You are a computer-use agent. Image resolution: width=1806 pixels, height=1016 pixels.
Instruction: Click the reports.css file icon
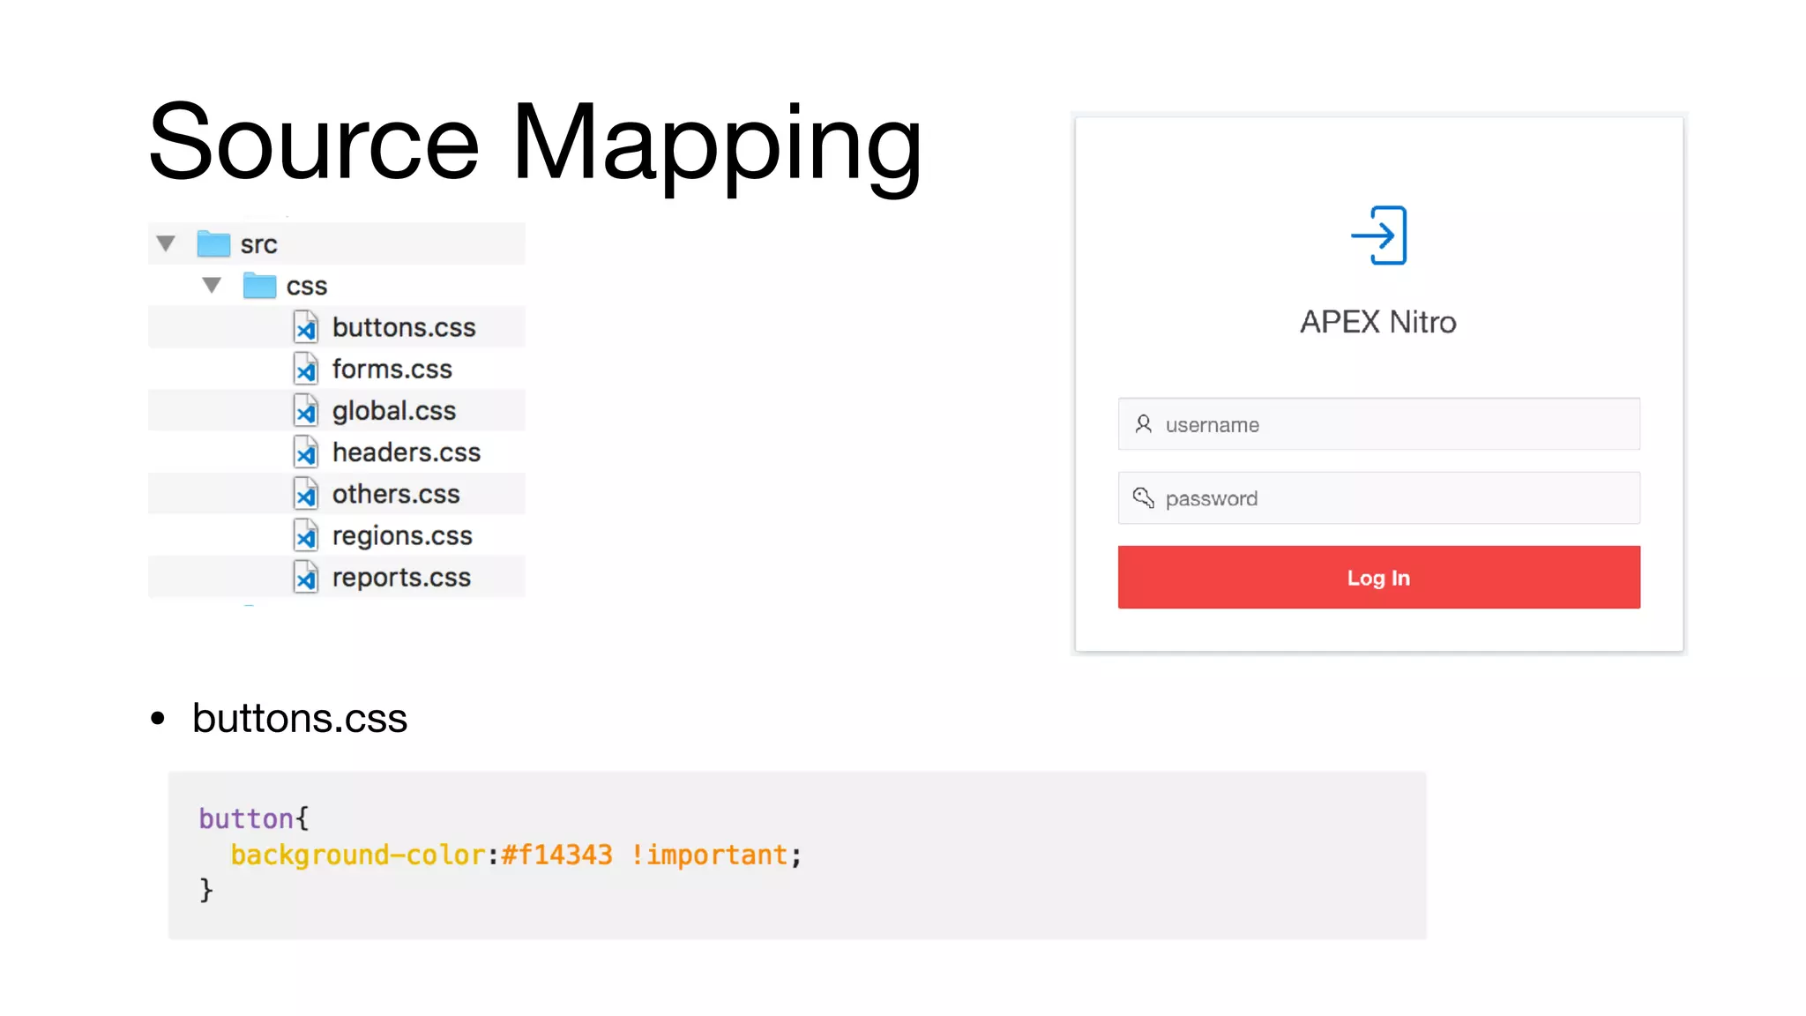(x=306, y=577)
